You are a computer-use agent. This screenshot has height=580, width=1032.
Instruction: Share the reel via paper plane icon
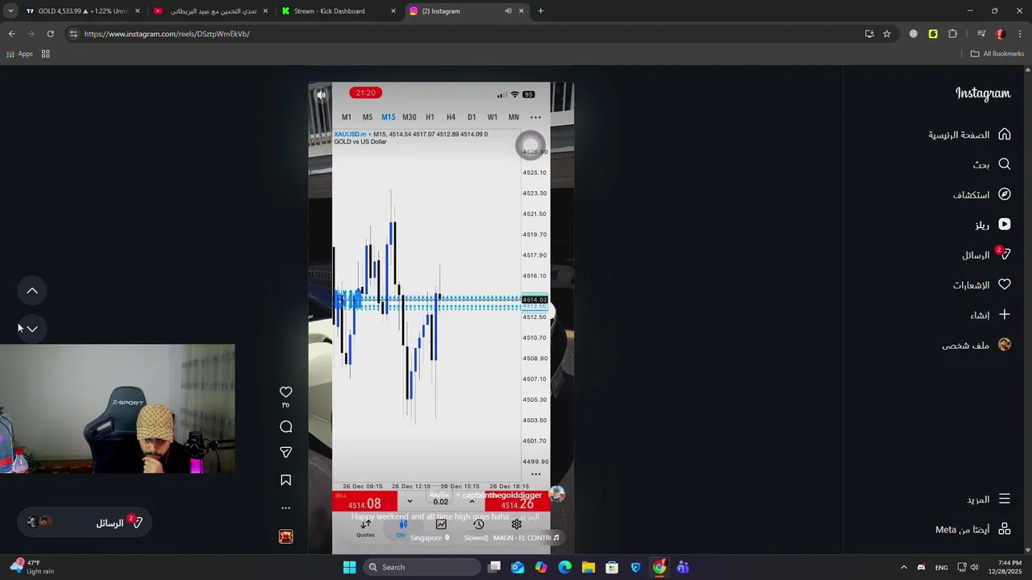click(x=285, y=453)
